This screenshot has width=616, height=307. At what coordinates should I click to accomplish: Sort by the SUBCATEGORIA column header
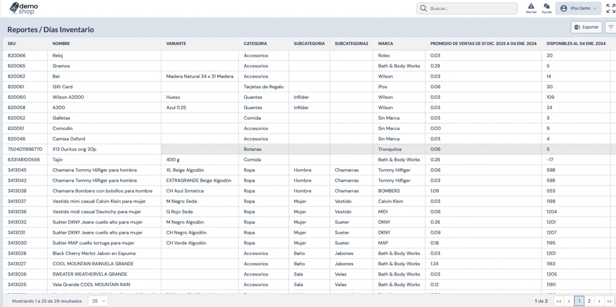coord(309,44)
